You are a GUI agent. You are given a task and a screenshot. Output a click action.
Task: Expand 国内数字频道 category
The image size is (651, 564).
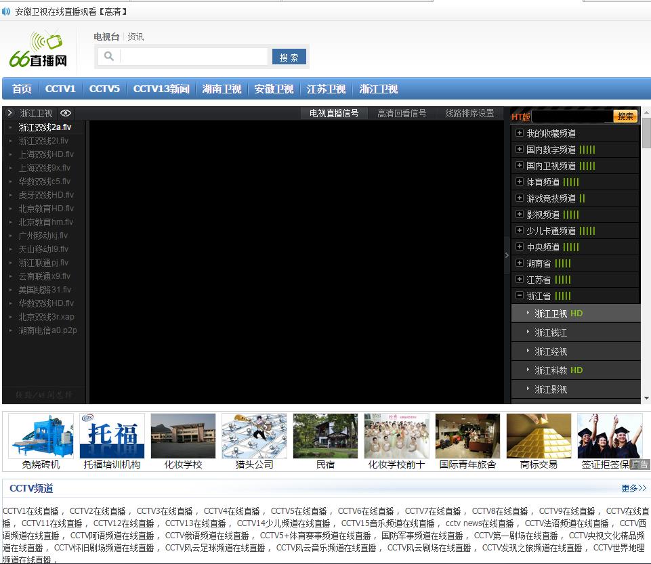520,149
